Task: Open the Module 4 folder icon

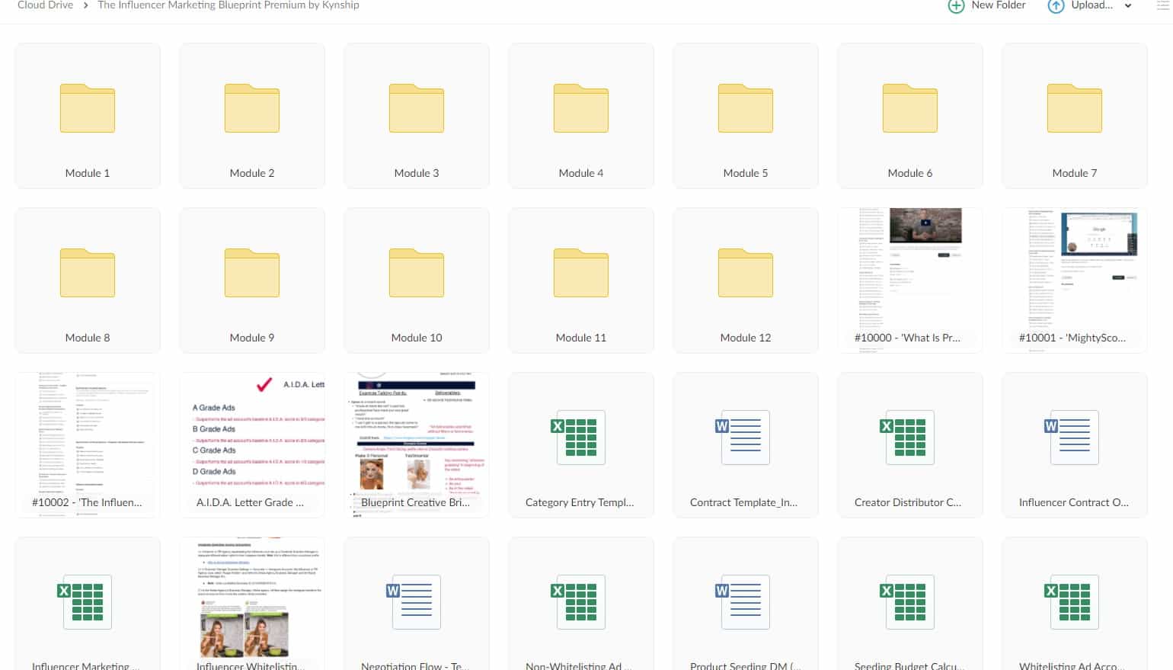Action: 580,109
